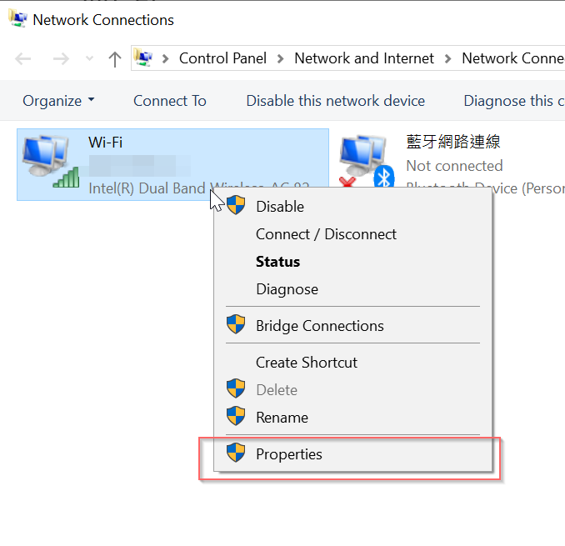
Task: Click the Connect To toolbar command
Action: pos(170,101)
